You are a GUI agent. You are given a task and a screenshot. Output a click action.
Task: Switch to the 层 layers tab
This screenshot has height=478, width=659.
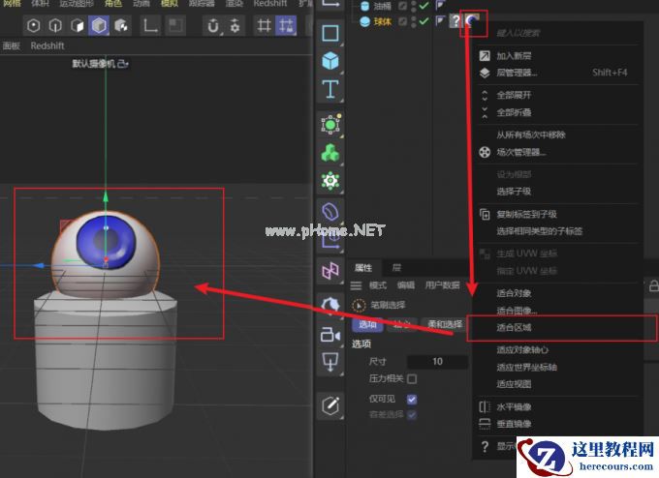click(x=396, y=268)
